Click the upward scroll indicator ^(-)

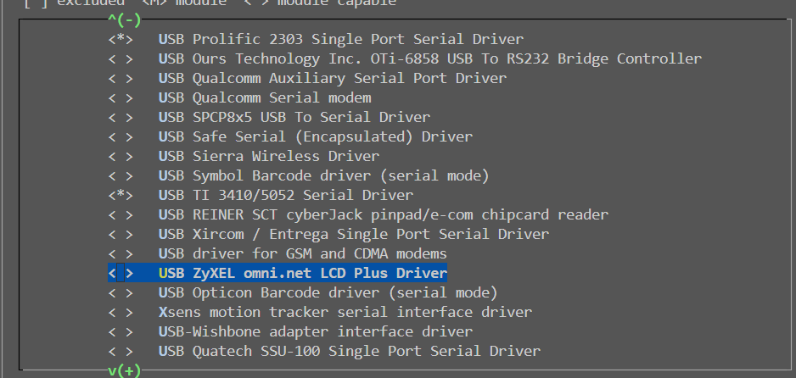click(x=125, y=20)
